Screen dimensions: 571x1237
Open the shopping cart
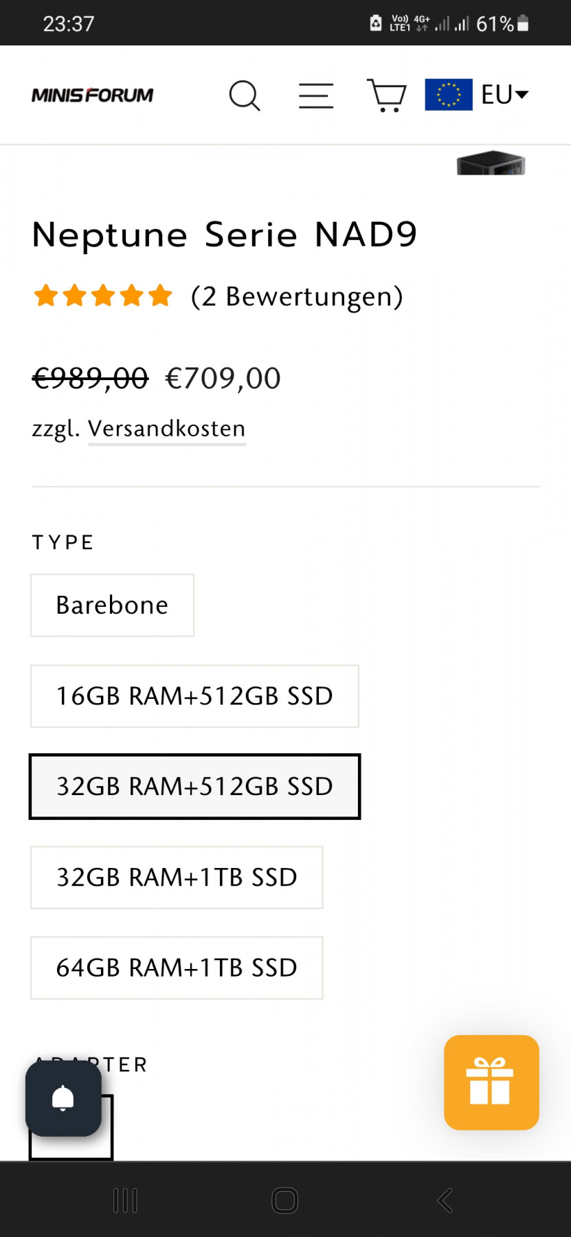click(387, 96)
